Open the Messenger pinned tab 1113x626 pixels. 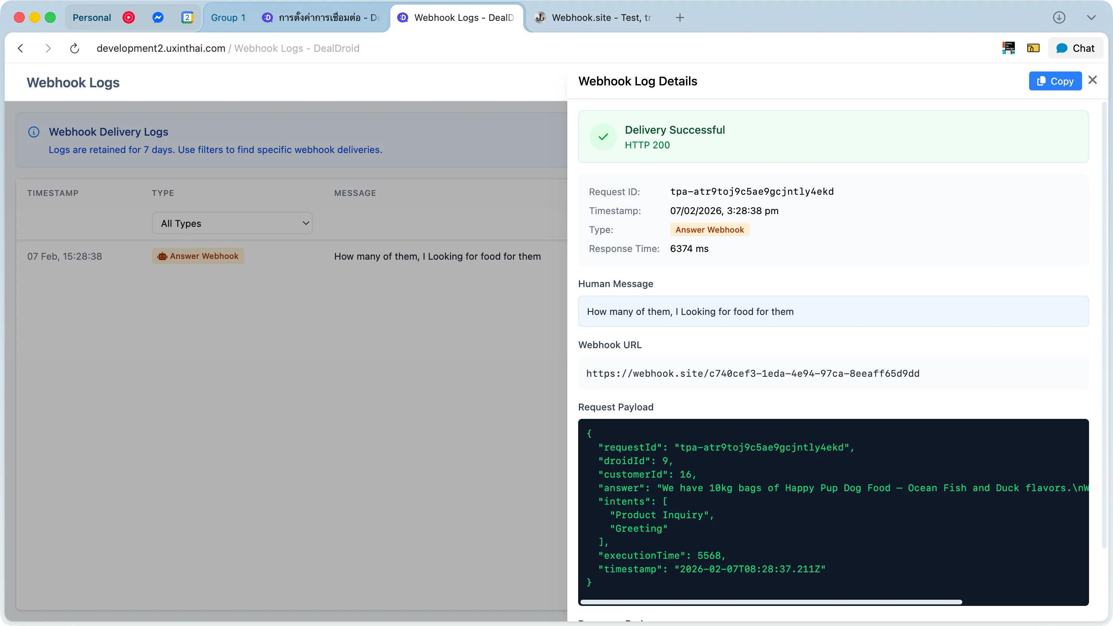pyautogui.click(x=158, y=18)
